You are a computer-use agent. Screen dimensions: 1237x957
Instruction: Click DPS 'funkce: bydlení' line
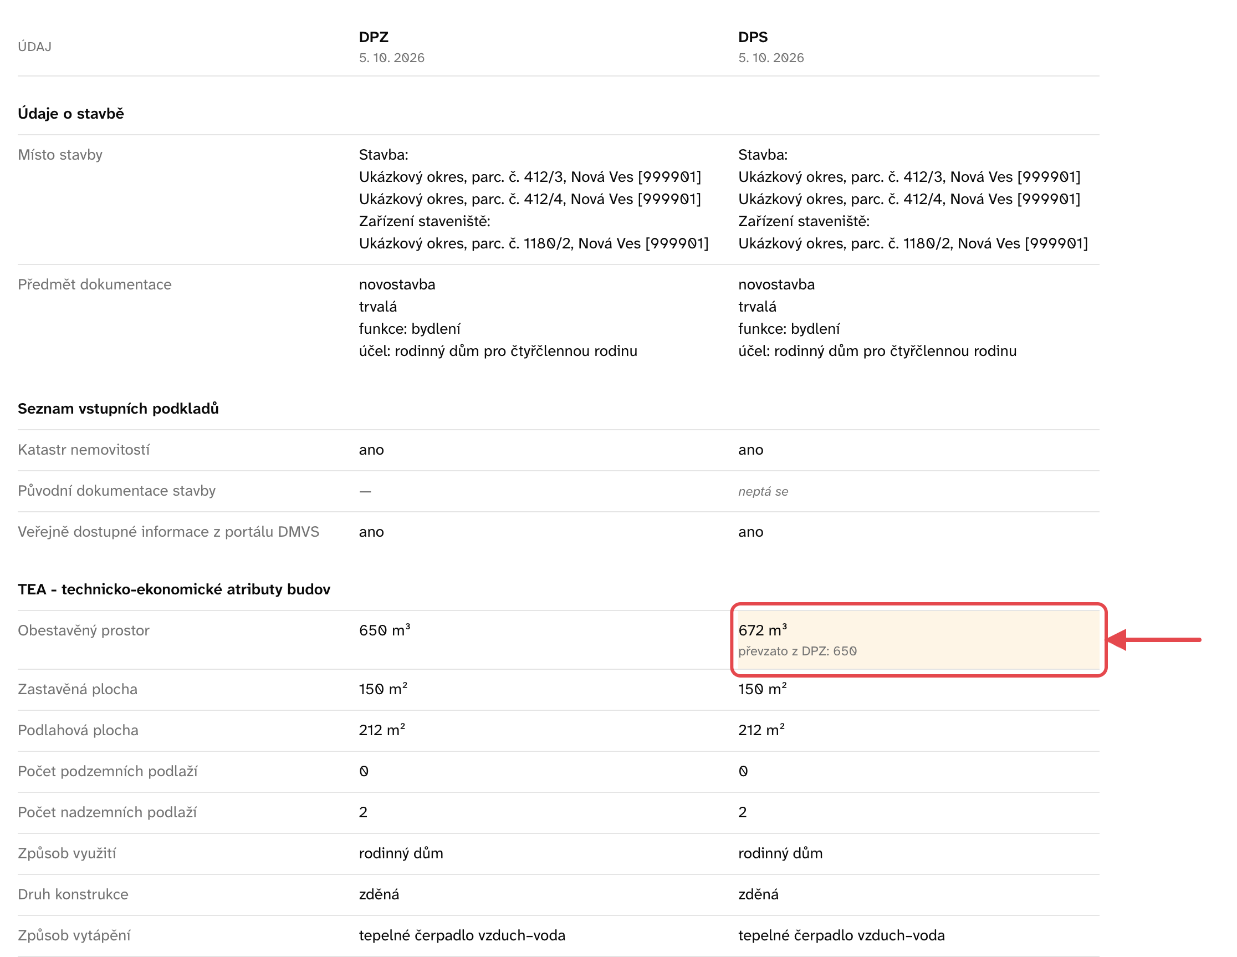pyautogui.click(x=789, y=329)
